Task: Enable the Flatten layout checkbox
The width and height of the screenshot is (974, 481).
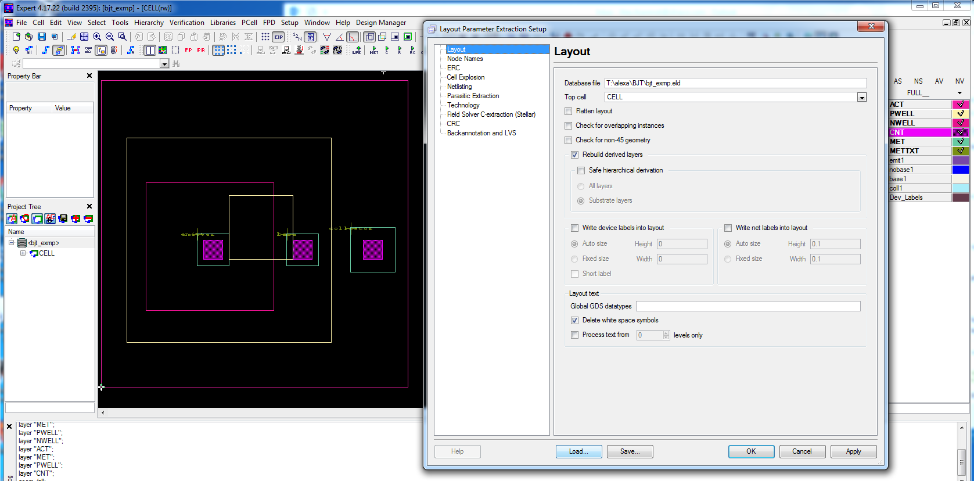Action: pyautogui.click(x=569, y=112)
